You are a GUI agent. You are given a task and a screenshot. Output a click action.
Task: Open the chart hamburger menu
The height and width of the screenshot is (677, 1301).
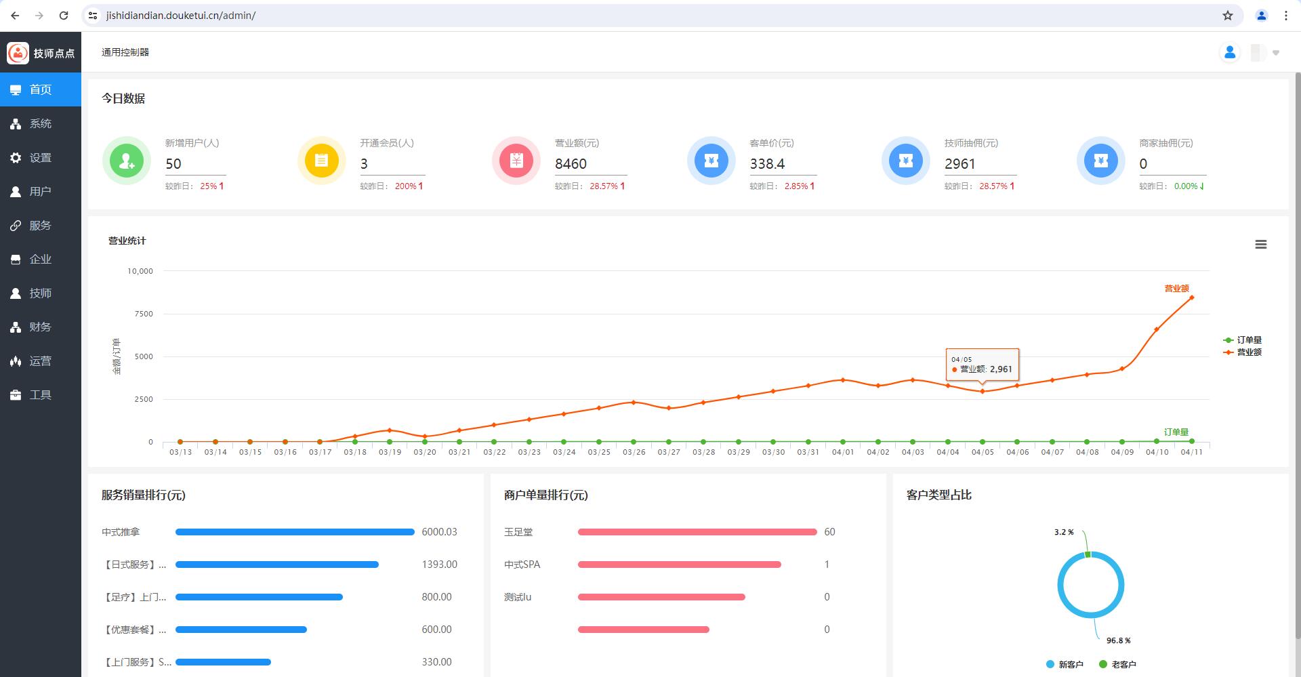(1260, 245)
